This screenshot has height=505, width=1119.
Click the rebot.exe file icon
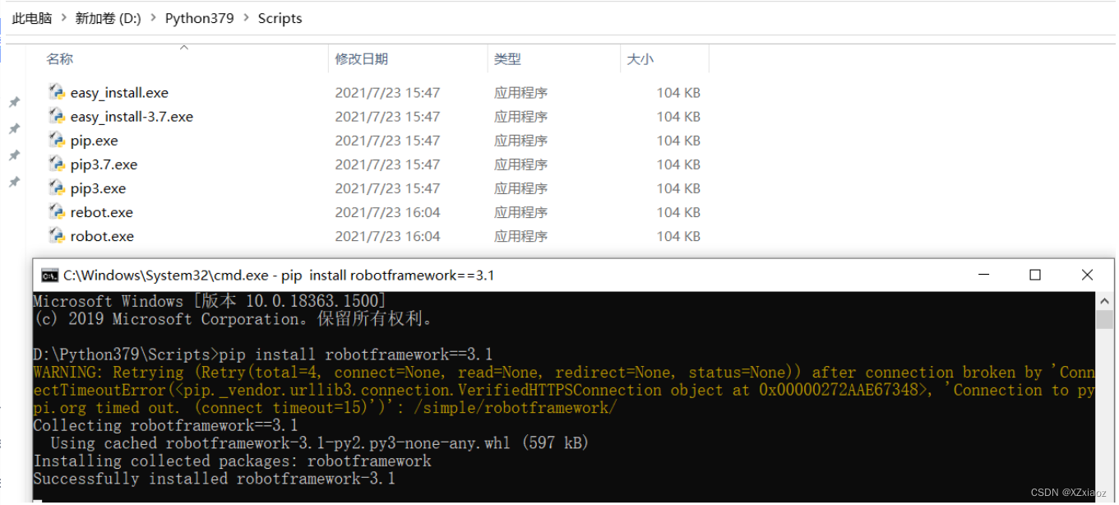coord(57,211)
